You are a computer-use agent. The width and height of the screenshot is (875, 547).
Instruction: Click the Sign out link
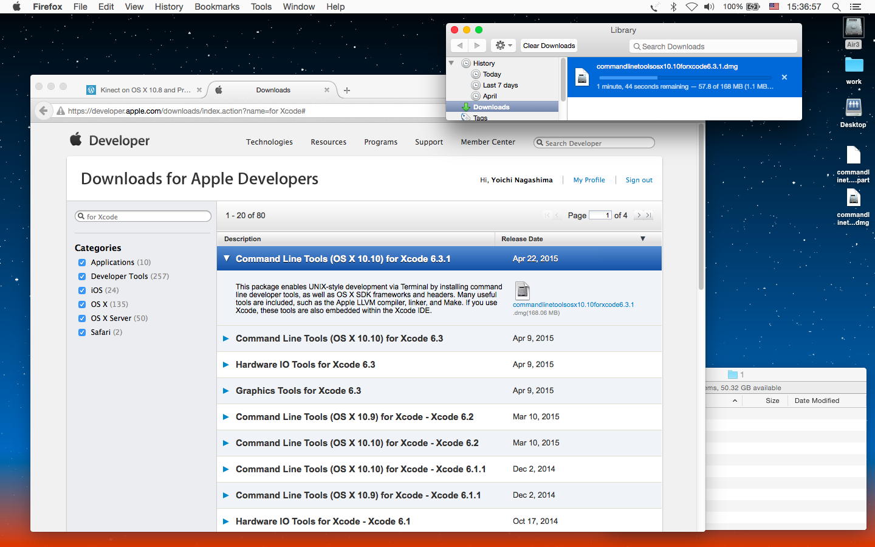coord(639,180)
